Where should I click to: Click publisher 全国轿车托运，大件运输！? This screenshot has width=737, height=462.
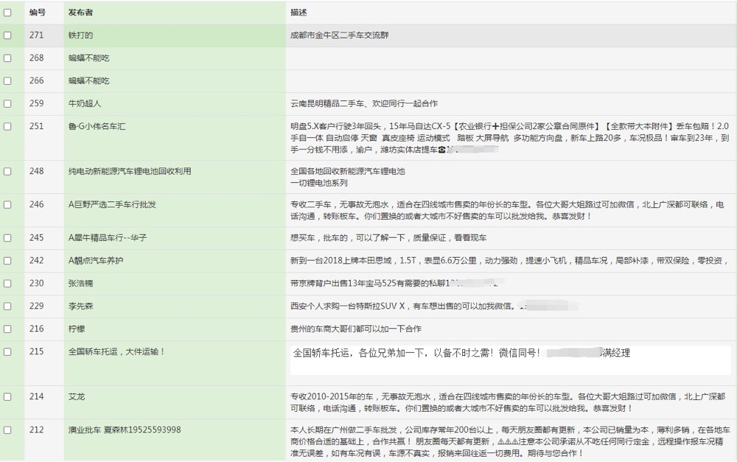point(116,352)
